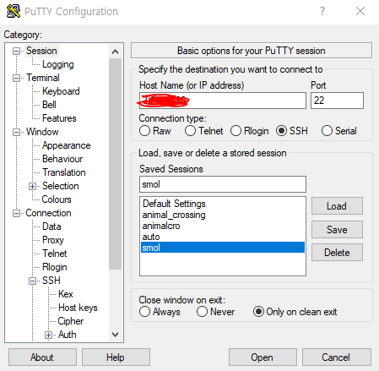
Task: Open the Host keys settings category
Action: 78,308
